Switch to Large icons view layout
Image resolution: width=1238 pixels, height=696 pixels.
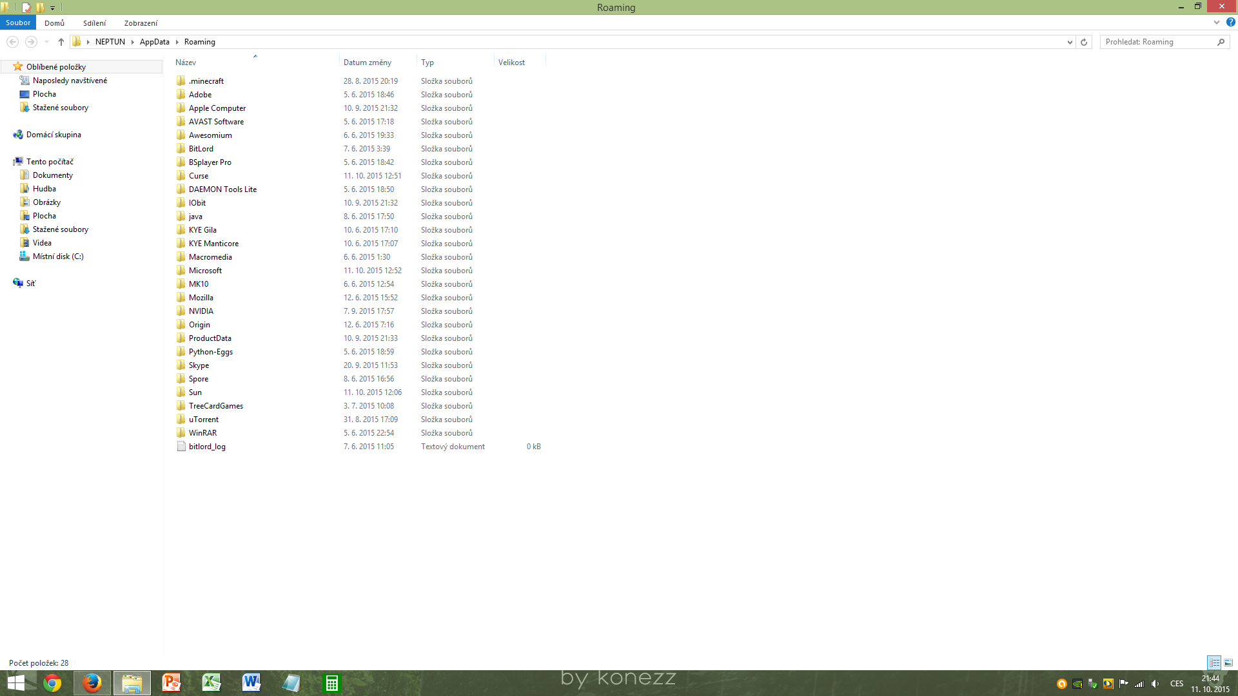[1228, 662]
